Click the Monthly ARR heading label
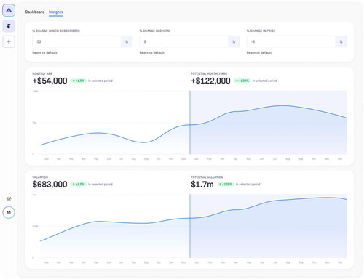Image resolution: width=364 pixels, height=279 pixels. 42,73
